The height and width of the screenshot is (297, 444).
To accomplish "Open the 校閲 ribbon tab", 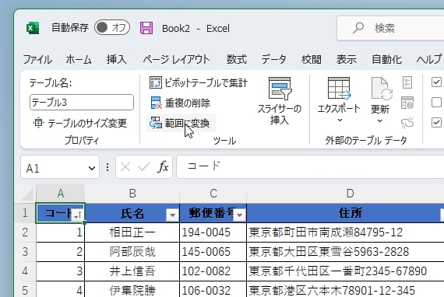I will point(312,60).
